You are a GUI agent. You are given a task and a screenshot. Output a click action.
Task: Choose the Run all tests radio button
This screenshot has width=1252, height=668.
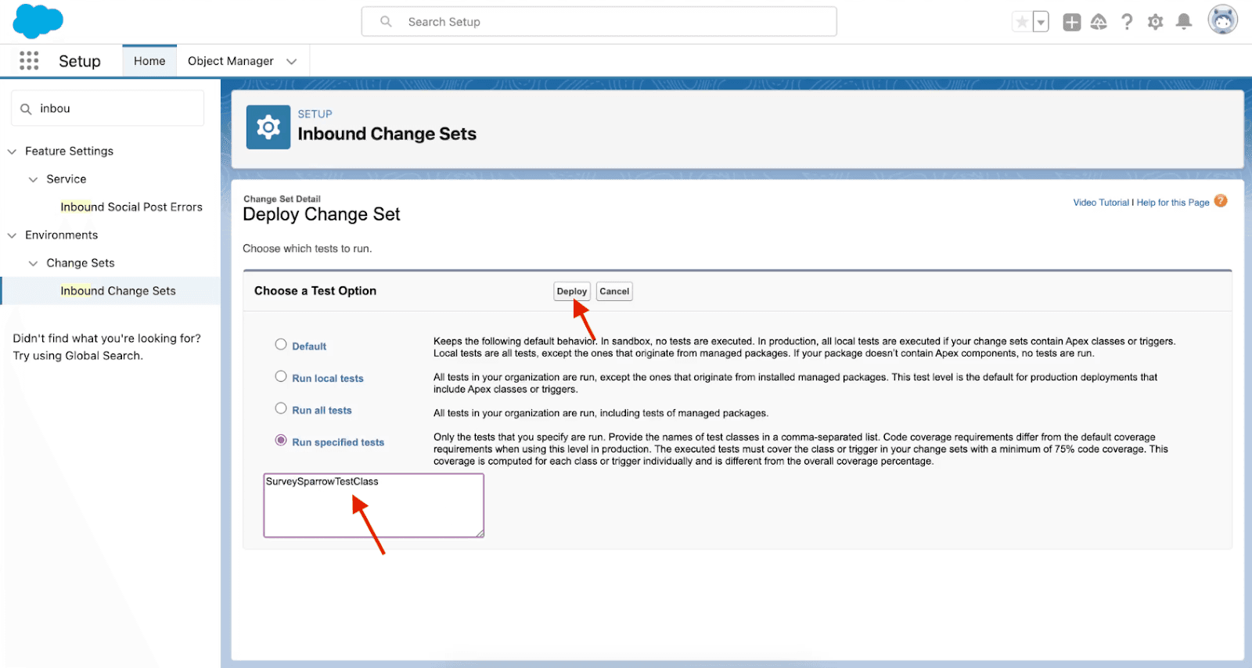[x=281, y=408]
